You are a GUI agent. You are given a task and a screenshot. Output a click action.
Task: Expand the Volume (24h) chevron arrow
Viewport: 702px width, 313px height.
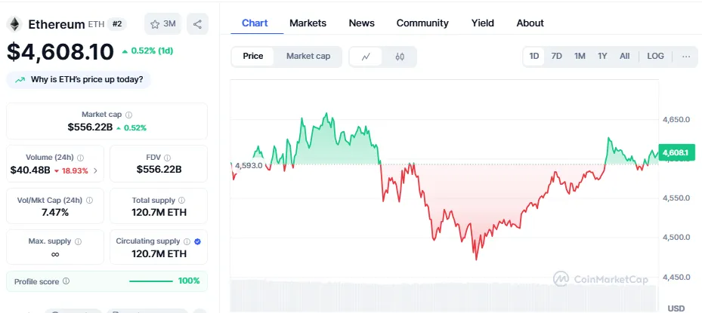coord(95,170)
